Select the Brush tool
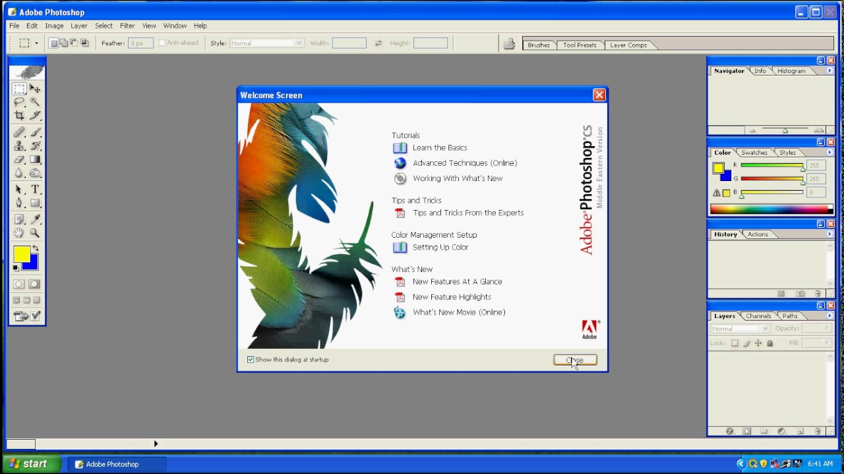The image size is (844, 474). tap(35, 132)
